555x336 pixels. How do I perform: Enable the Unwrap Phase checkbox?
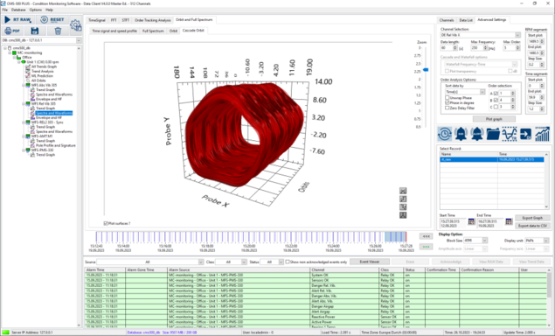click(447, 97)
